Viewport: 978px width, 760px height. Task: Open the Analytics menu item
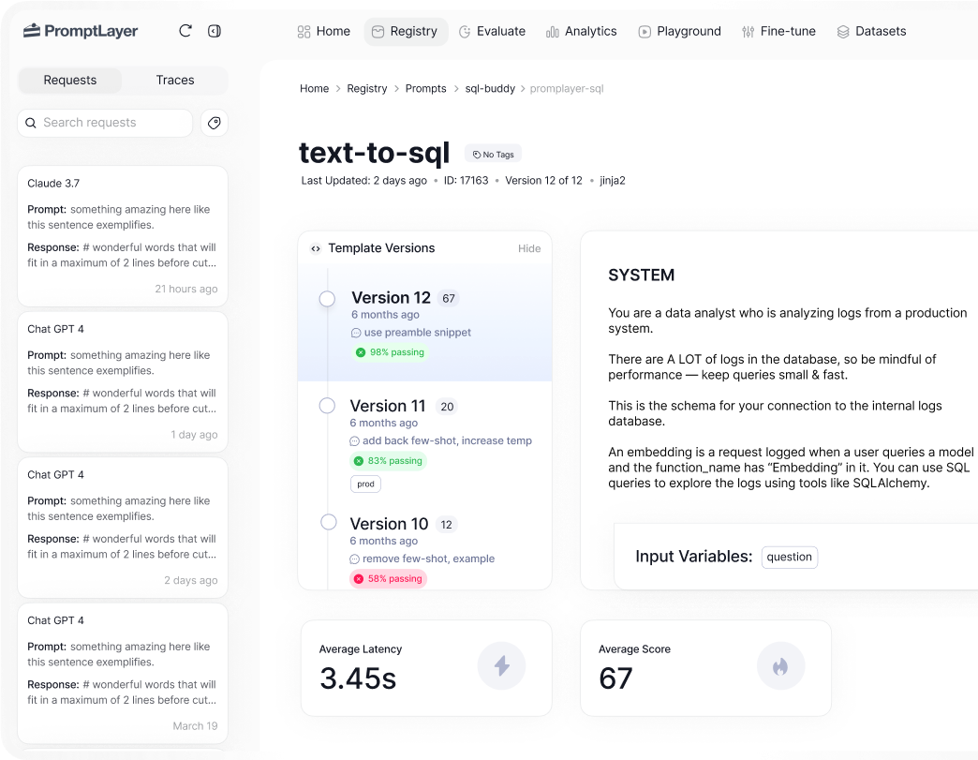[582, 32]
